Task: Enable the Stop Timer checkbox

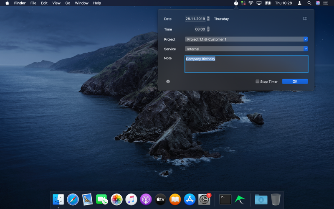Action: (257, 82)
